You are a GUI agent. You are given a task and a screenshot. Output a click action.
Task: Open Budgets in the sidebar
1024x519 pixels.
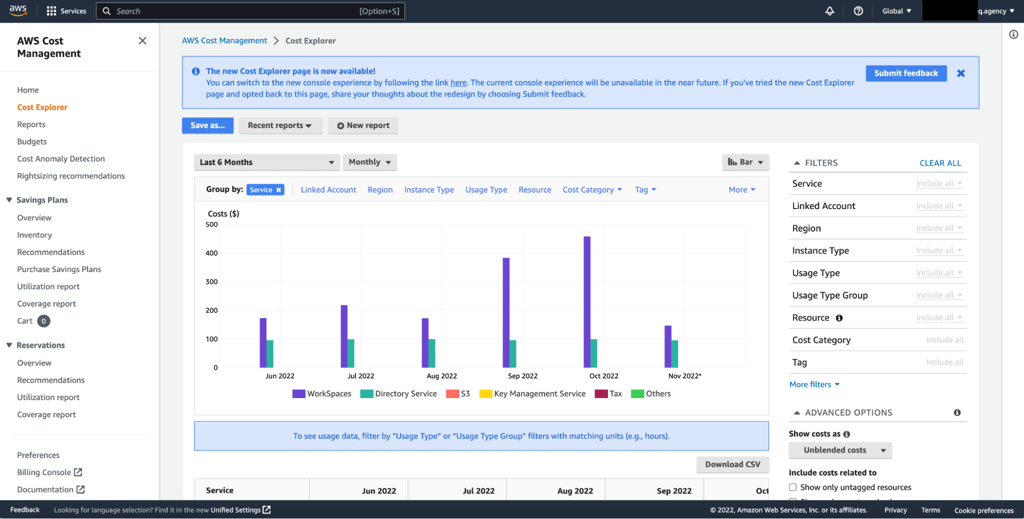pos(32,141)
